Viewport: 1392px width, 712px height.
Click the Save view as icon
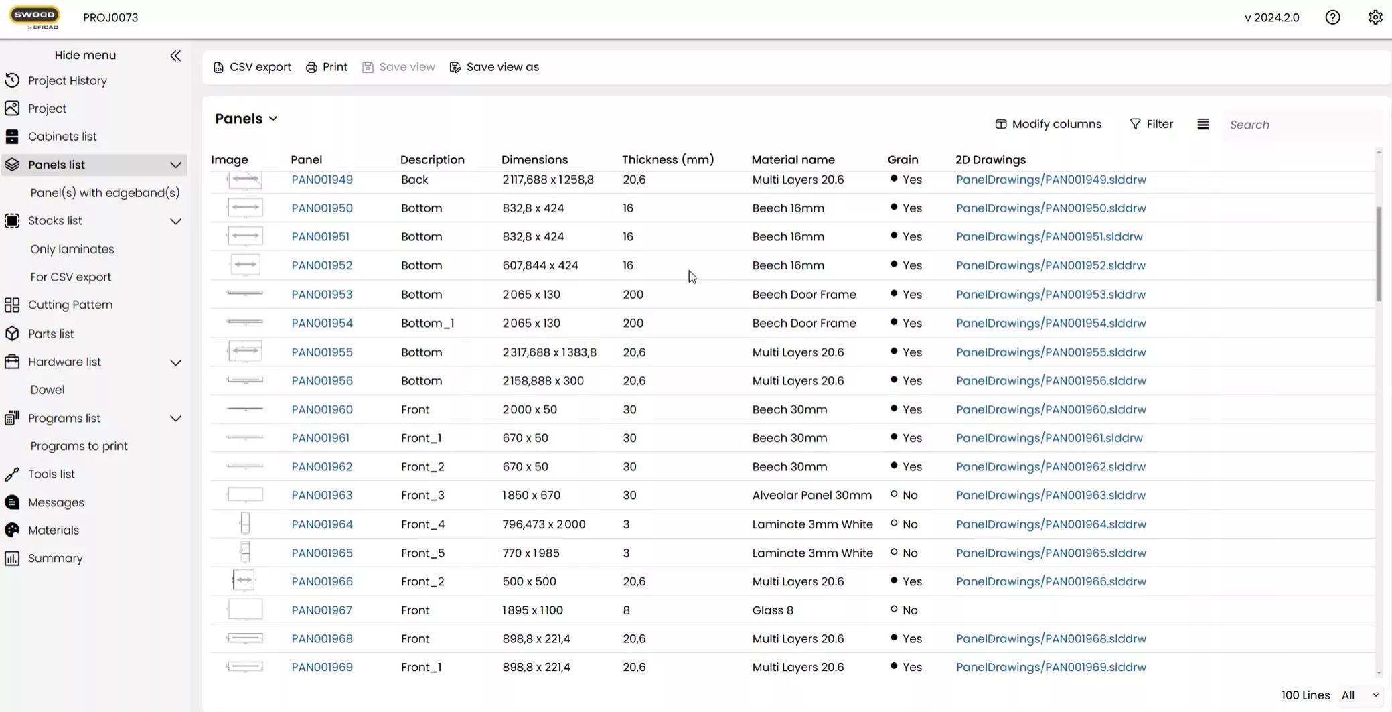455,67
